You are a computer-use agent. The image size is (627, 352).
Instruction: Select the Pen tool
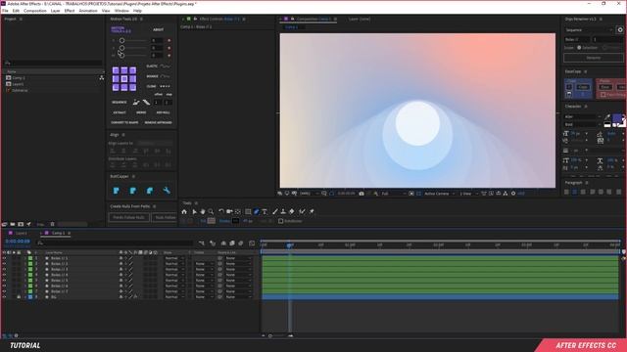[257, 211]
